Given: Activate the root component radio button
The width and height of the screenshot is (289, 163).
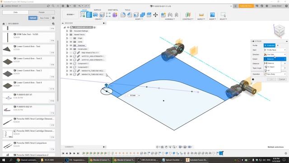Looking at the screenshot, I should (x=94, y=27).
